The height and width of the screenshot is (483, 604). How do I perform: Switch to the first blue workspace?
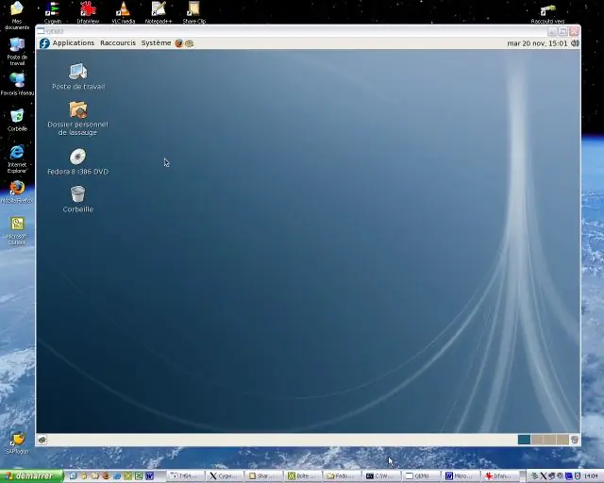click(x=524, y=440)
